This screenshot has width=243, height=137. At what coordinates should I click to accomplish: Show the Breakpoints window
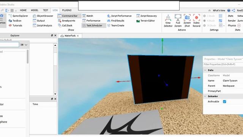point(66,21)
